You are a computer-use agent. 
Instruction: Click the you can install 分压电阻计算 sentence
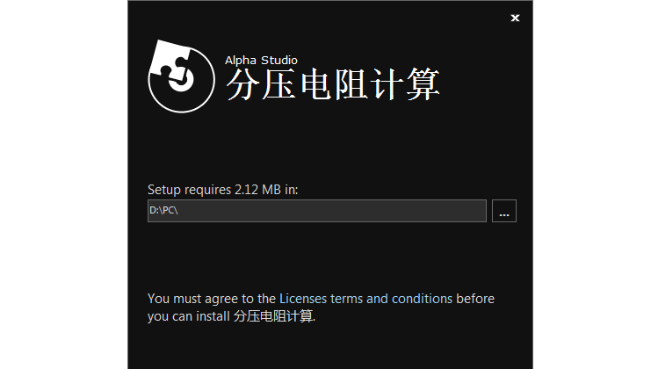[231, 316]
